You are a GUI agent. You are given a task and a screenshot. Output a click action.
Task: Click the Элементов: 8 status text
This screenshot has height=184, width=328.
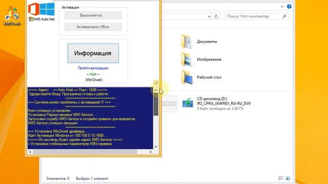coord(57,178)
